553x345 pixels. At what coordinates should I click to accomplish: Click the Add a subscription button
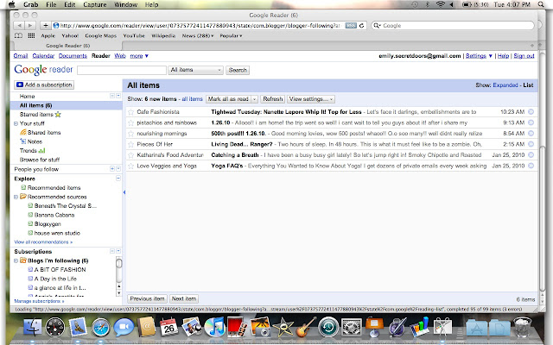click(x=44, y=85)
